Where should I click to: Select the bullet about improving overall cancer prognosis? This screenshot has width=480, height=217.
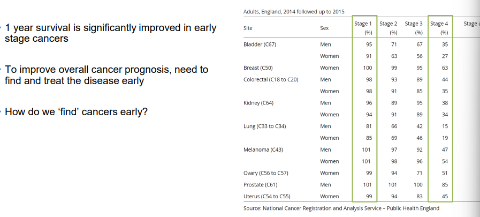point(107,75)
